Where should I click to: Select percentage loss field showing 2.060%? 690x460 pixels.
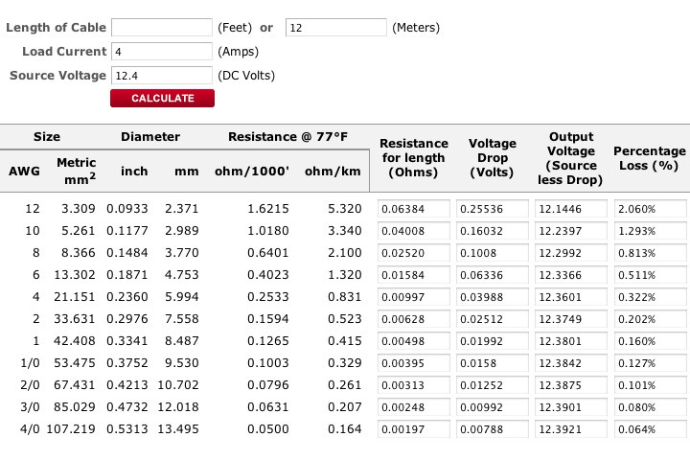[650, 208]
